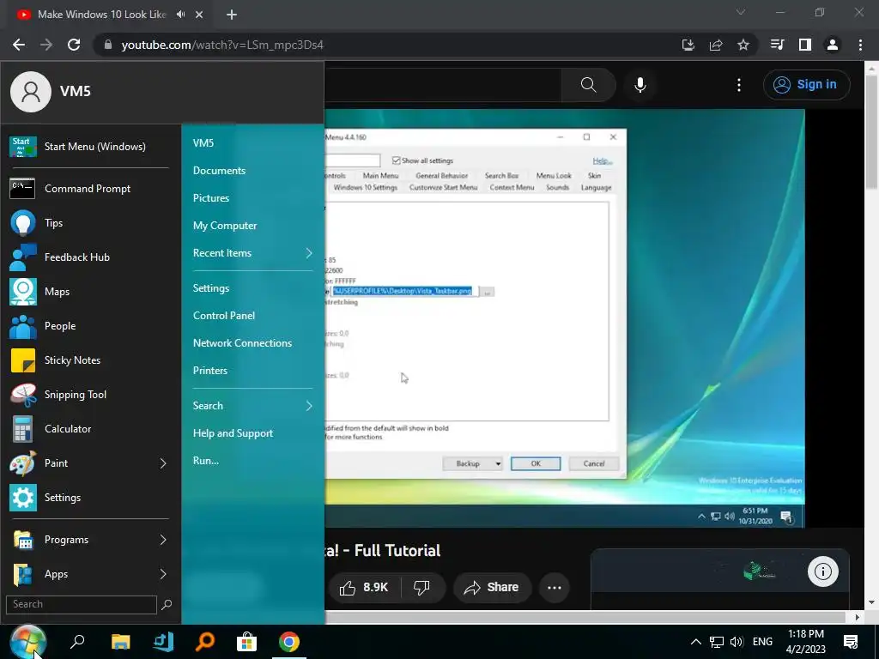Start YouTube voice search microphone
Screen dimensions: 879x659
point(640,85)
